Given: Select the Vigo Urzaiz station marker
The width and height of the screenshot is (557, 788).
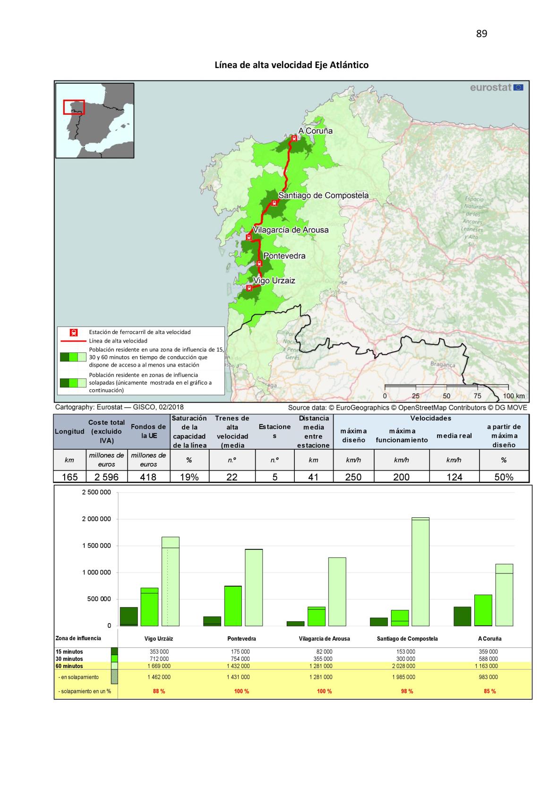Looking at the screenshot, I should 249,288.
